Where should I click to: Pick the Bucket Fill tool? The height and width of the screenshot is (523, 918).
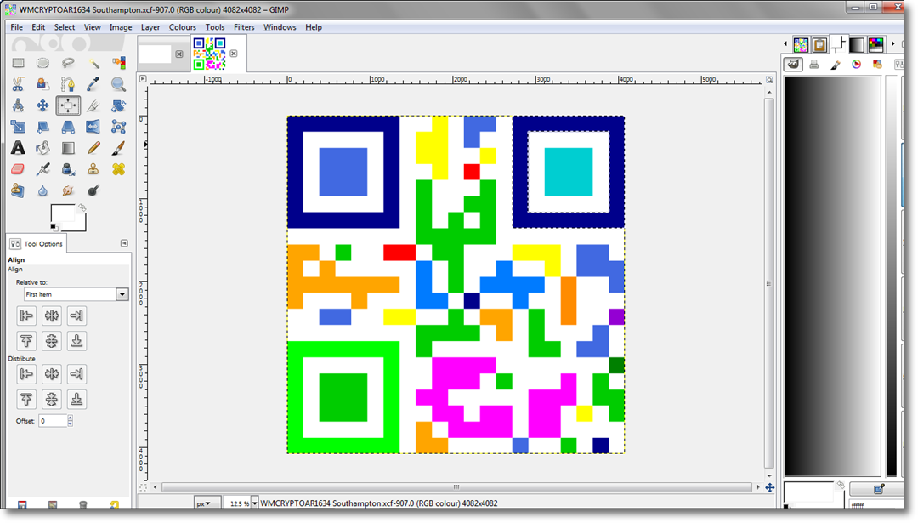pos(42,148)
